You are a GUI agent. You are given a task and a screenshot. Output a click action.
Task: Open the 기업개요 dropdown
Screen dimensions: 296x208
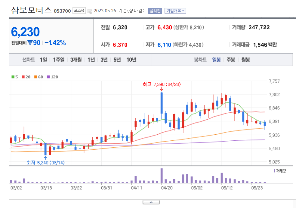coord(175,11)
